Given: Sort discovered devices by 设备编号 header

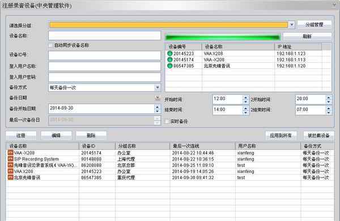Looking at the screenshot, I should click(x=184, y=47).
